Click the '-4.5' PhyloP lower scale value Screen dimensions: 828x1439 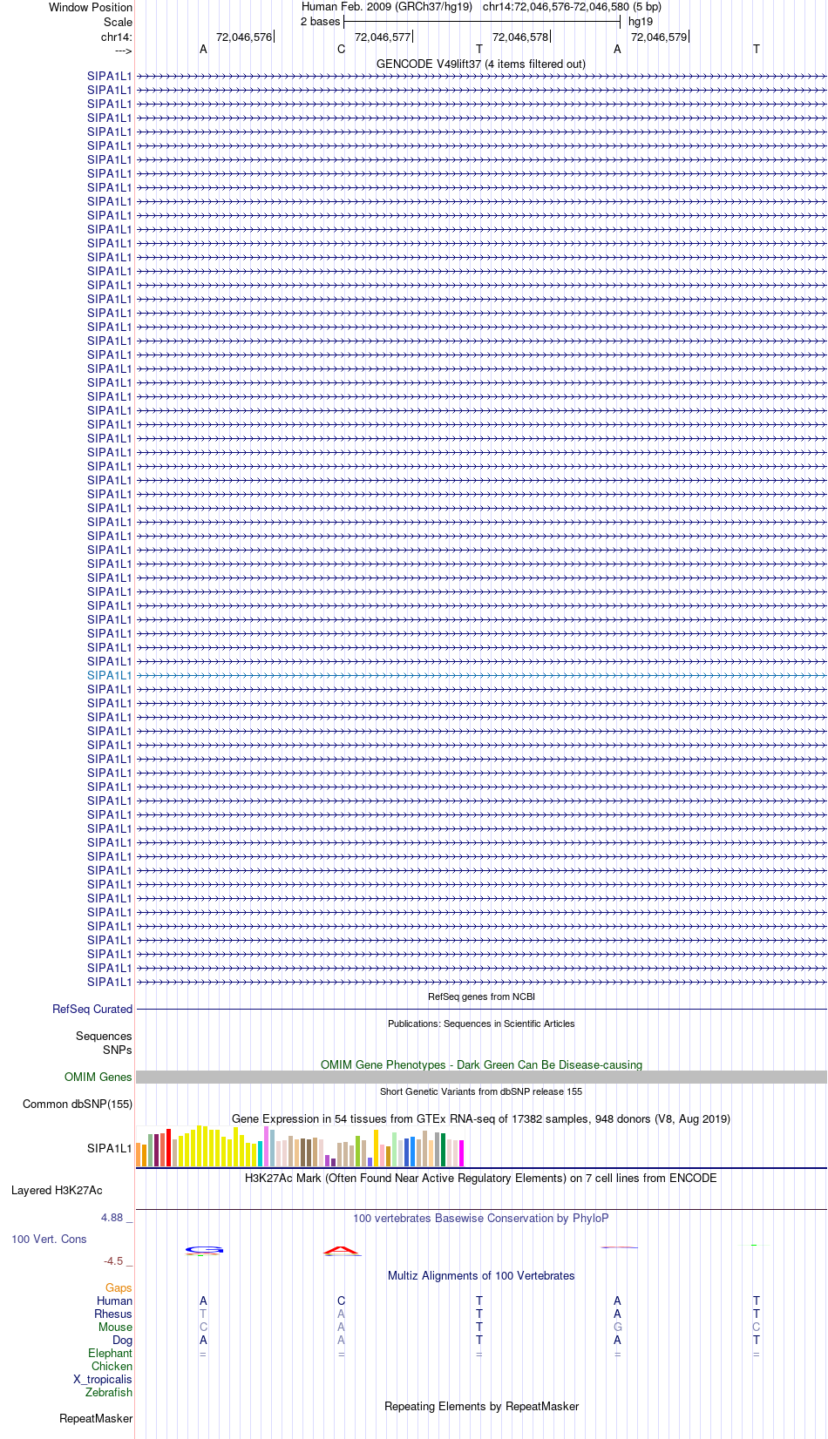[x=113, y=1260]
